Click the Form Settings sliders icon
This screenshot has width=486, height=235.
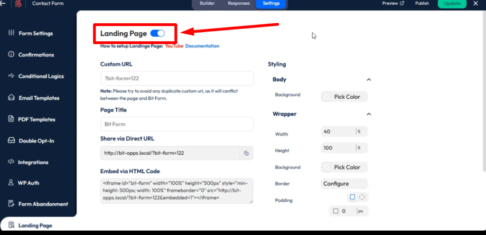tap(11, 33)
